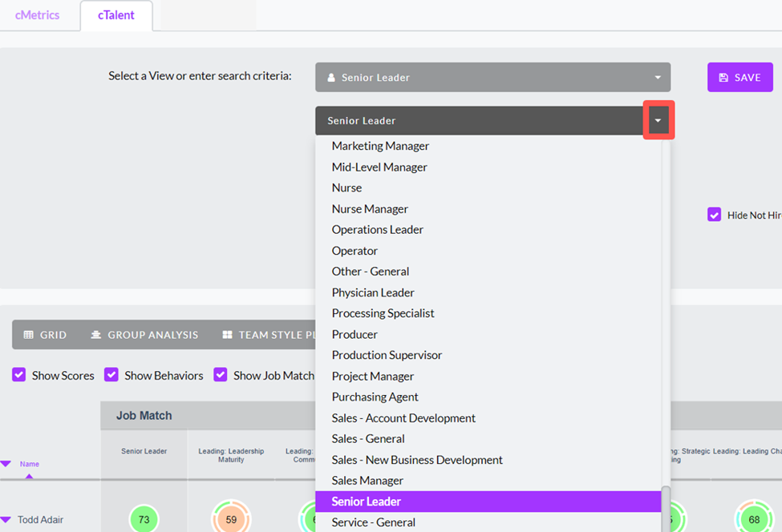Screen dimensions: 782x532
Task: Open the Select a View combo box
Action: [492, 77]
